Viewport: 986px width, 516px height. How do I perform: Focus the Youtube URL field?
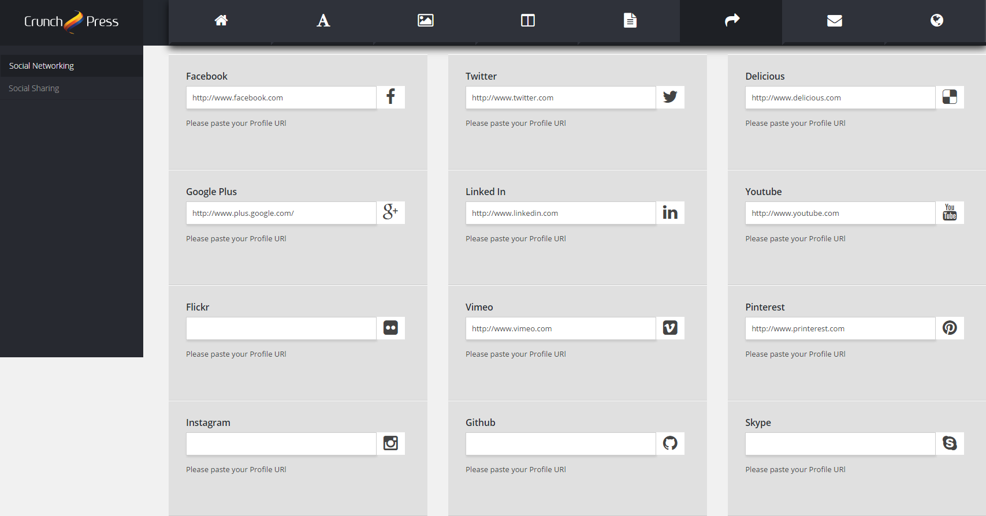point(840,213)
